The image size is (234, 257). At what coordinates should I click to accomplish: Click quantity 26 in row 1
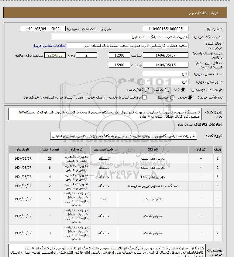tap(50, 158)
